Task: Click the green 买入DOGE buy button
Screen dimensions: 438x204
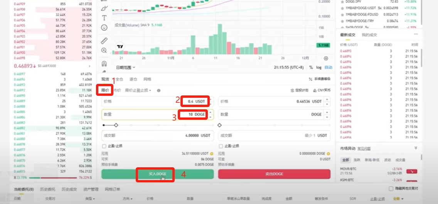Action: (x=158, y=174)
